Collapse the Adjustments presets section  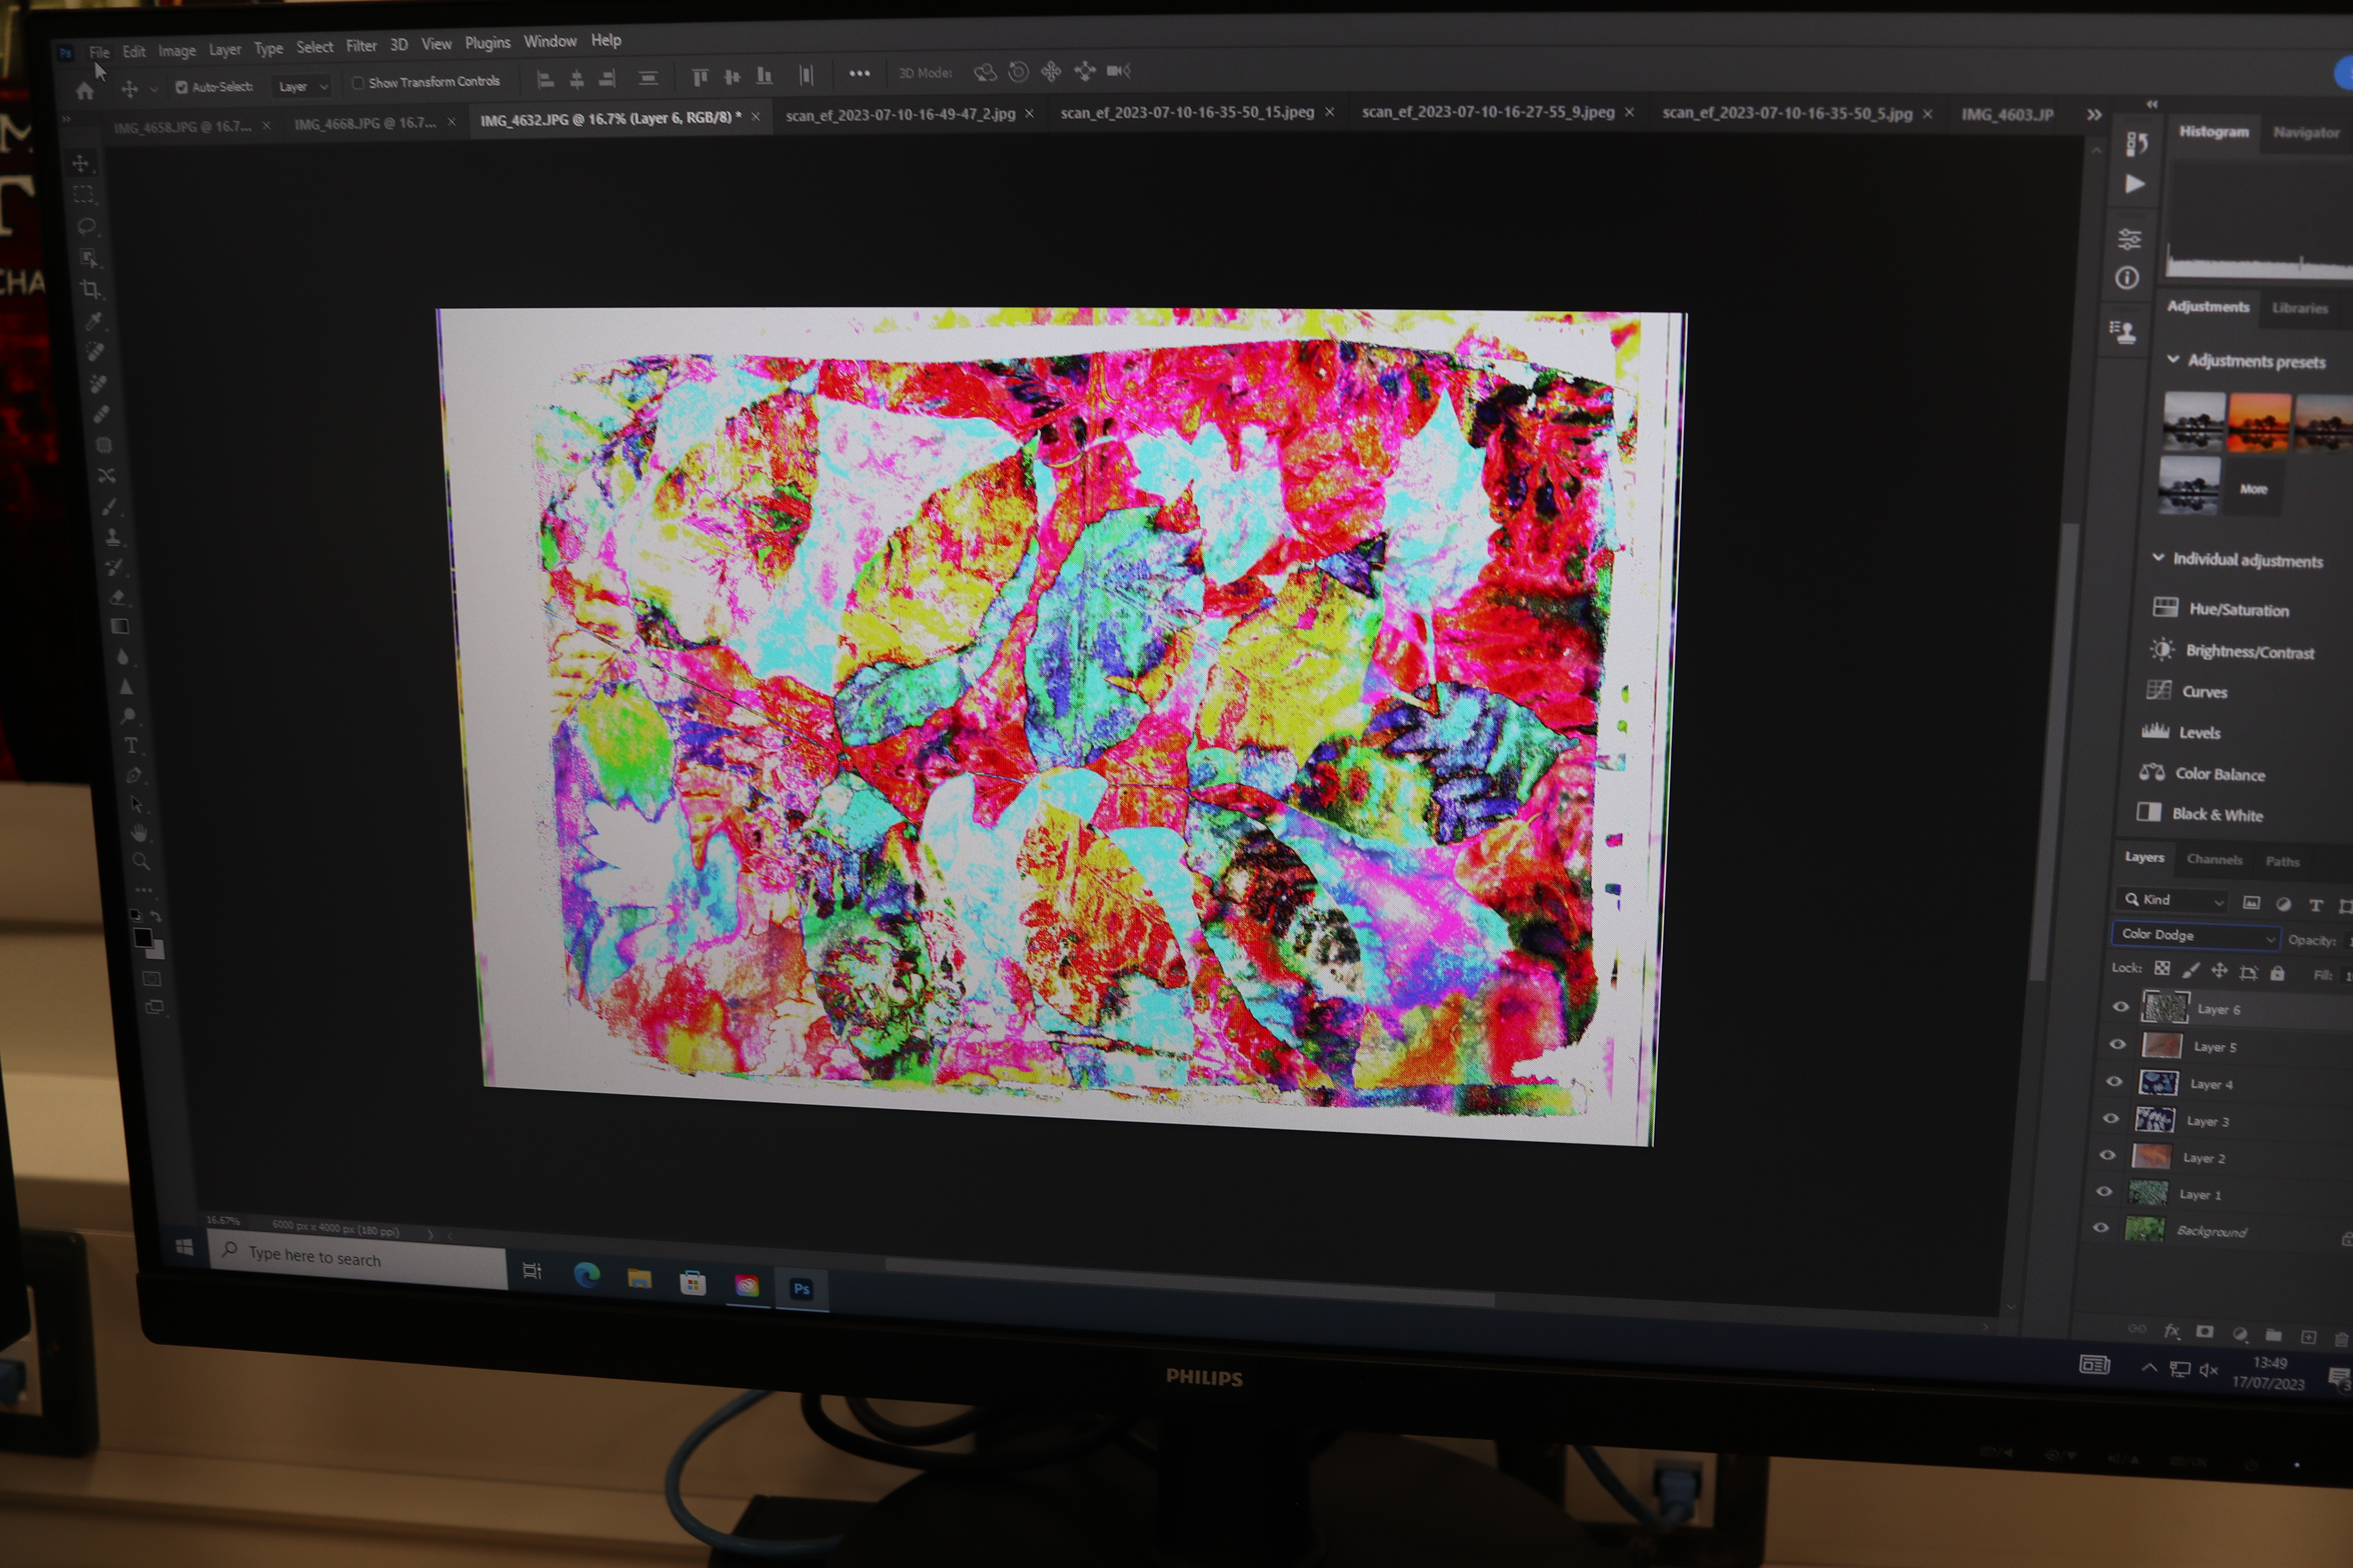[x=2173, y=359]
